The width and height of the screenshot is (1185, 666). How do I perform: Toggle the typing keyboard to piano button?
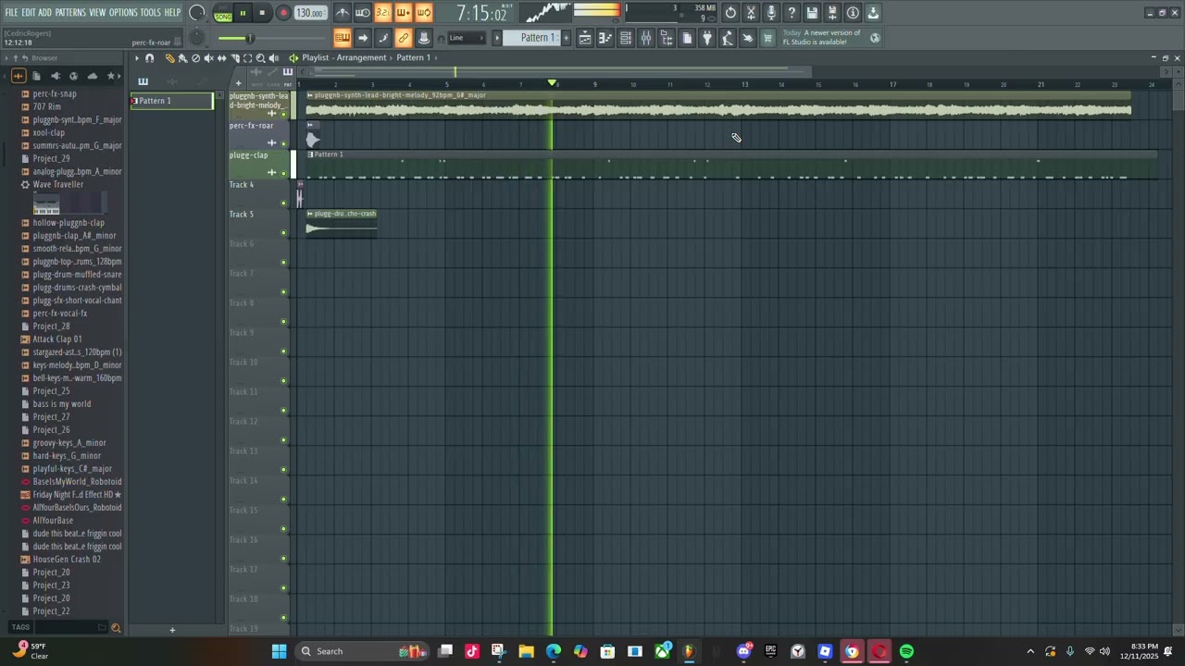342,38
